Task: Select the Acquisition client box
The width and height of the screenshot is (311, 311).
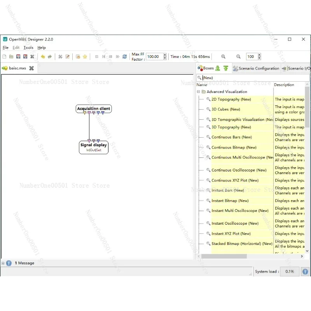Action: (x=94, y=109)
